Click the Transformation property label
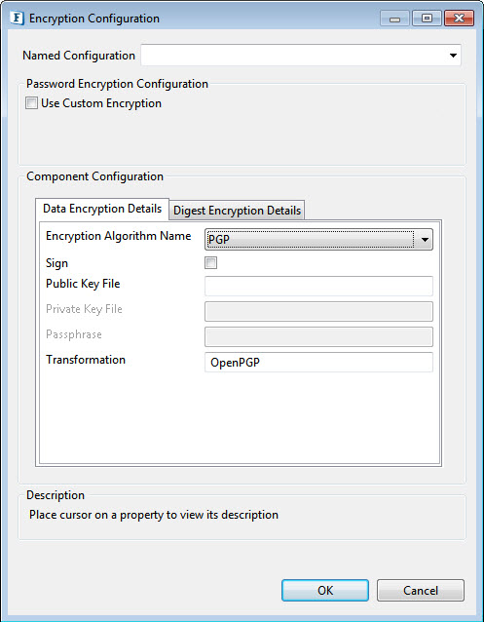This screenshot has width=484, height=622. pyautogui.click(x=86, y=360)
